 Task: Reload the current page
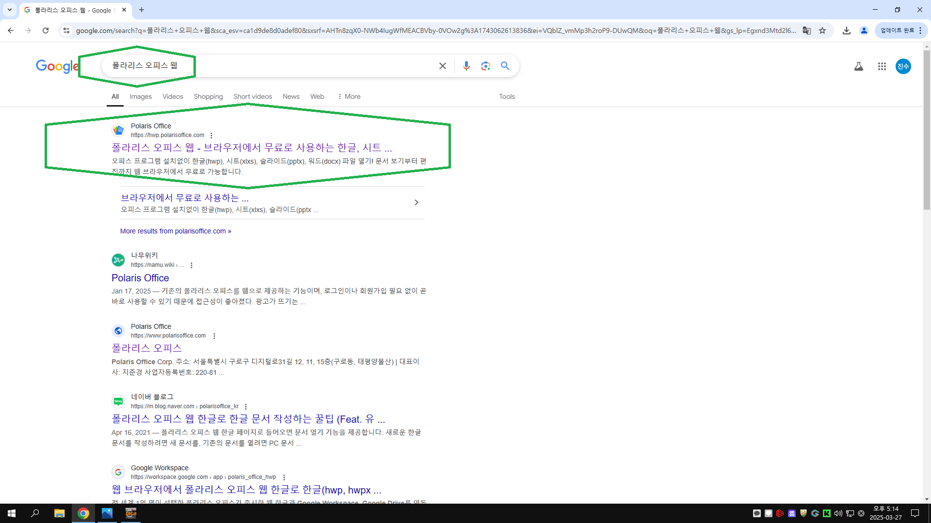46,31
